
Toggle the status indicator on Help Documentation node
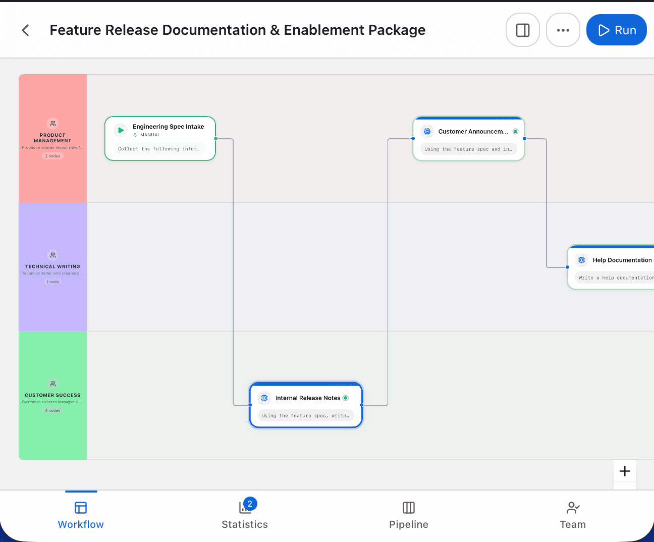652,260
